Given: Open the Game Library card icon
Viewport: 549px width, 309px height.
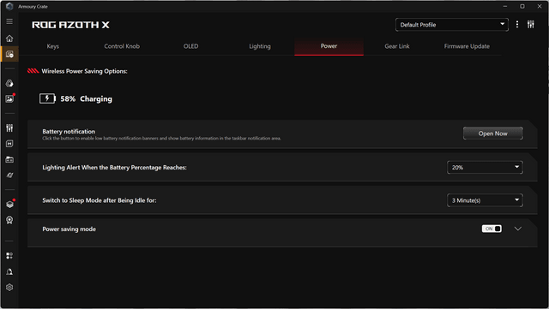Looking at the screenshot, I should (x=9, y=159).
